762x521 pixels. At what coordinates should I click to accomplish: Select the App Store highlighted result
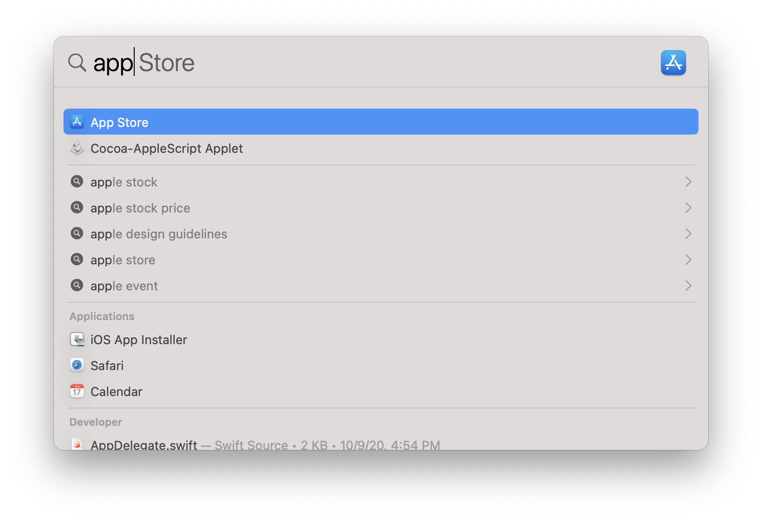(x=381, y=122)
